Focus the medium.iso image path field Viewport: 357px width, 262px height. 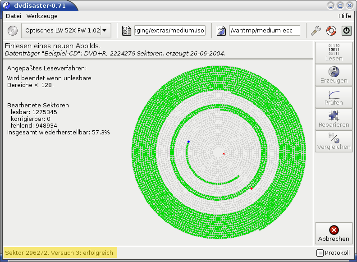[170, 31]
